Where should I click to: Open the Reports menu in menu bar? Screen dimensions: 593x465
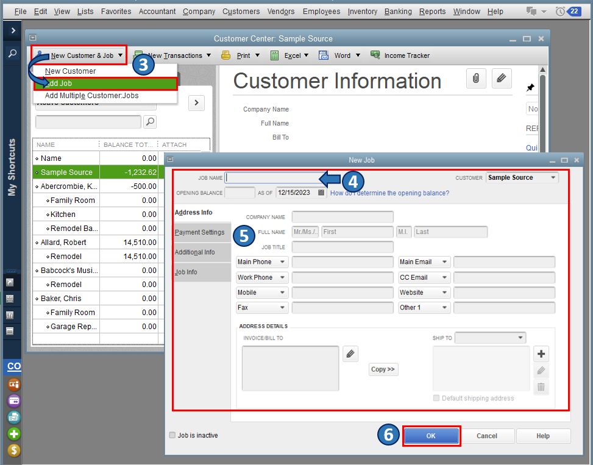(432, 12)
